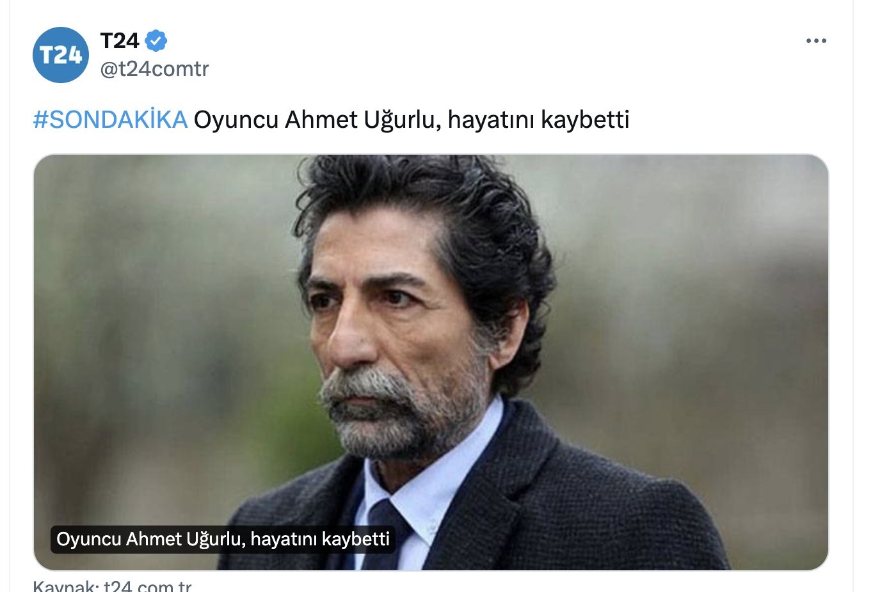
Task: Click 'hayatını kaybetti' in the tweet headline
Action: (x=538, y=120)
